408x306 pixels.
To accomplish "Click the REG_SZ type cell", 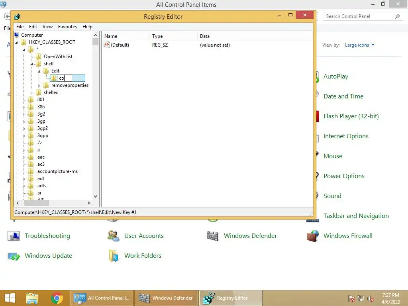I will 160,45.
